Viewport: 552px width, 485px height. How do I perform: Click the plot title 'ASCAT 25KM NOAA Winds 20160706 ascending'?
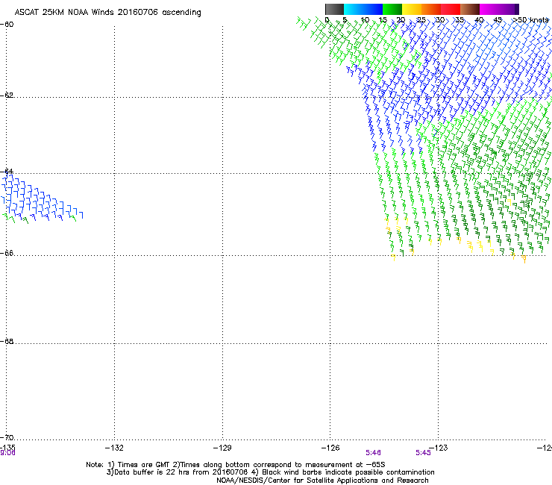[x=107, y=13]
